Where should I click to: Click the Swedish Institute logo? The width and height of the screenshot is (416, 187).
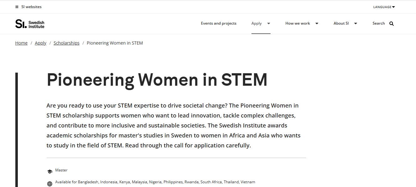click(x=30, y=24)
